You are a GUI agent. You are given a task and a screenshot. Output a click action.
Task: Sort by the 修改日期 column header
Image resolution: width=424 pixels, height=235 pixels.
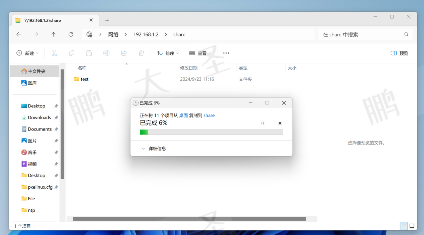(189, 68)
